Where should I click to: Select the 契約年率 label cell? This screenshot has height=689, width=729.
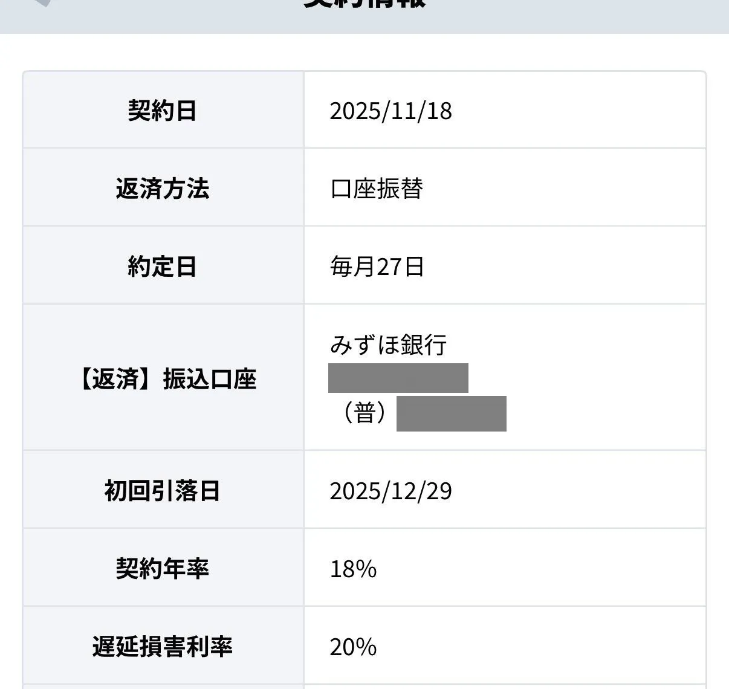[163, 569]
